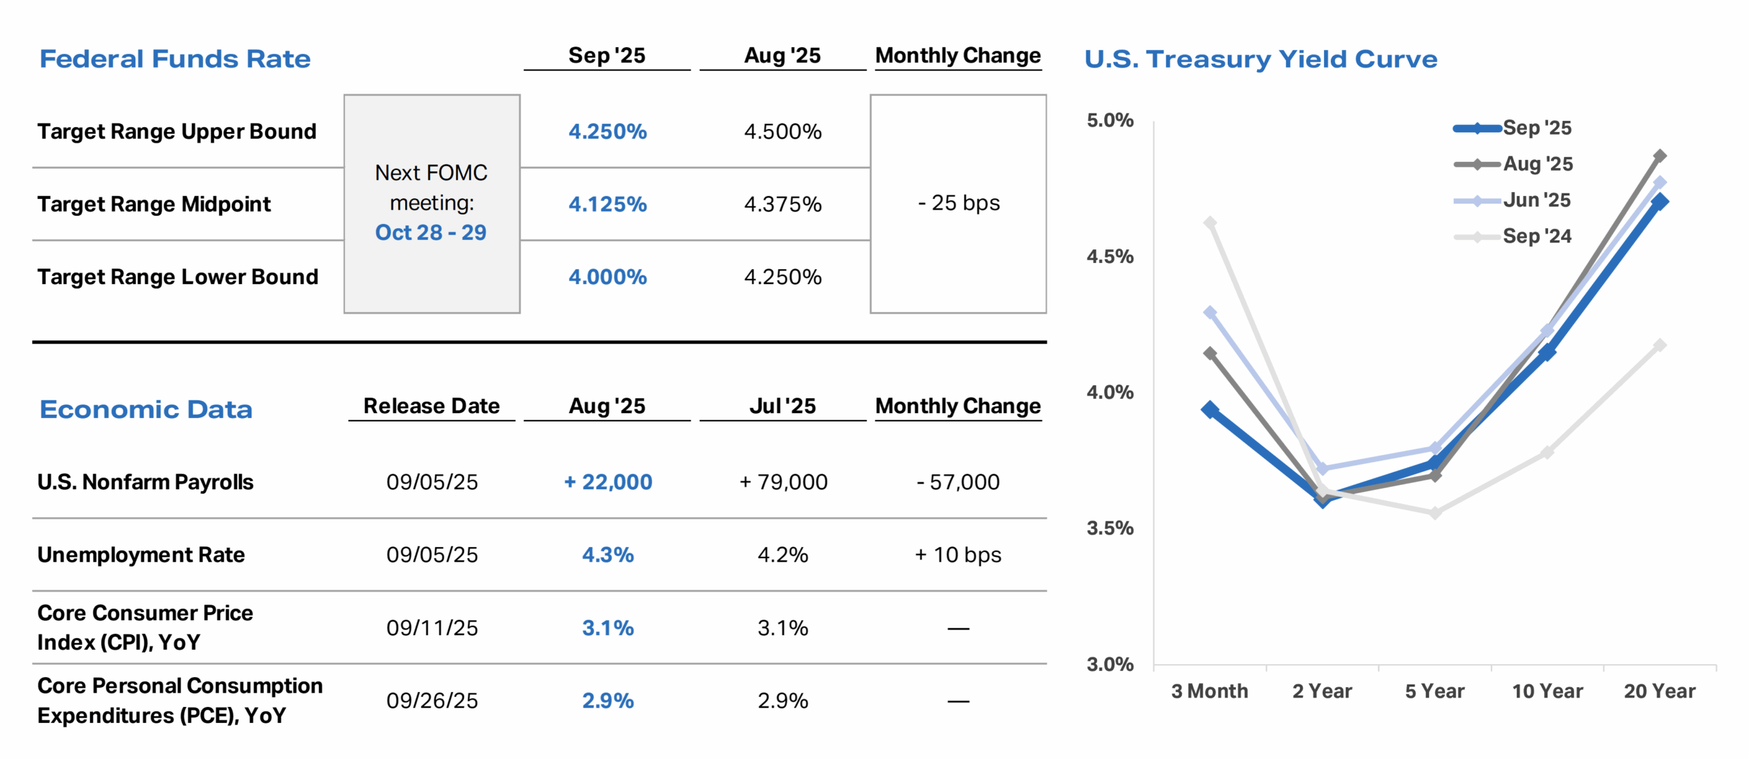
Task: Click the U.S. Treasury Yield Curve title
Action: pyautogui.click(x=1261, y=59)
